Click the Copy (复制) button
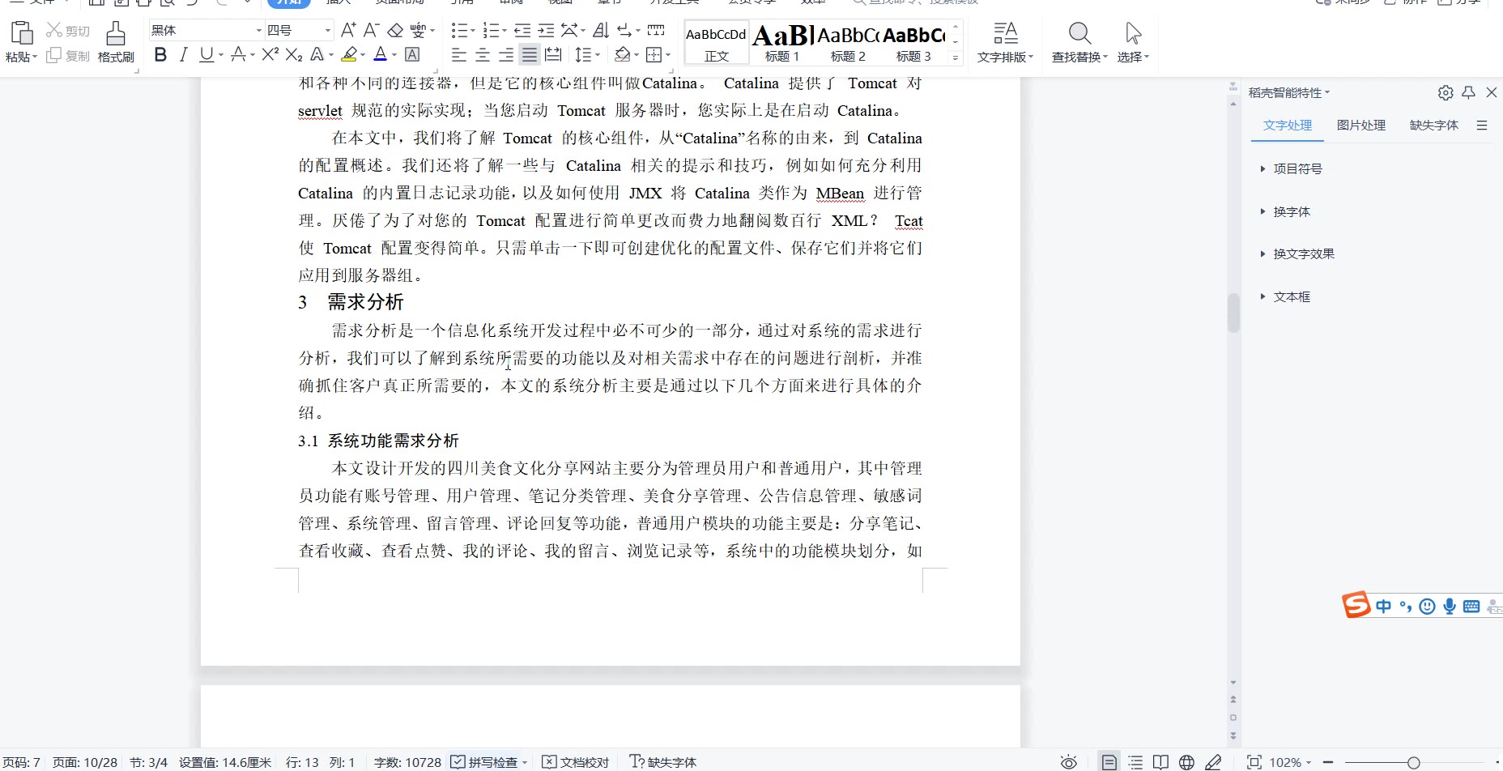The height and width of the screenshot is (771, 1503). [x=68, y=56]
